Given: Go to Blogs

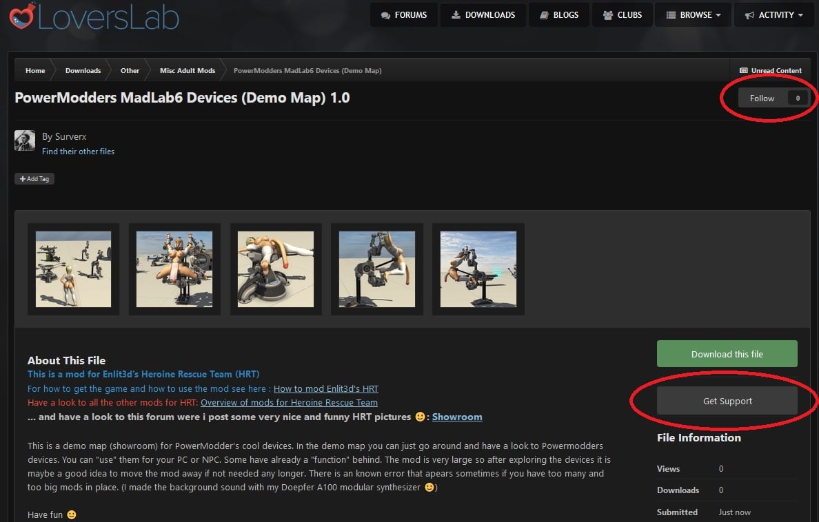Looking at the screenshot, I should [559, 14].
